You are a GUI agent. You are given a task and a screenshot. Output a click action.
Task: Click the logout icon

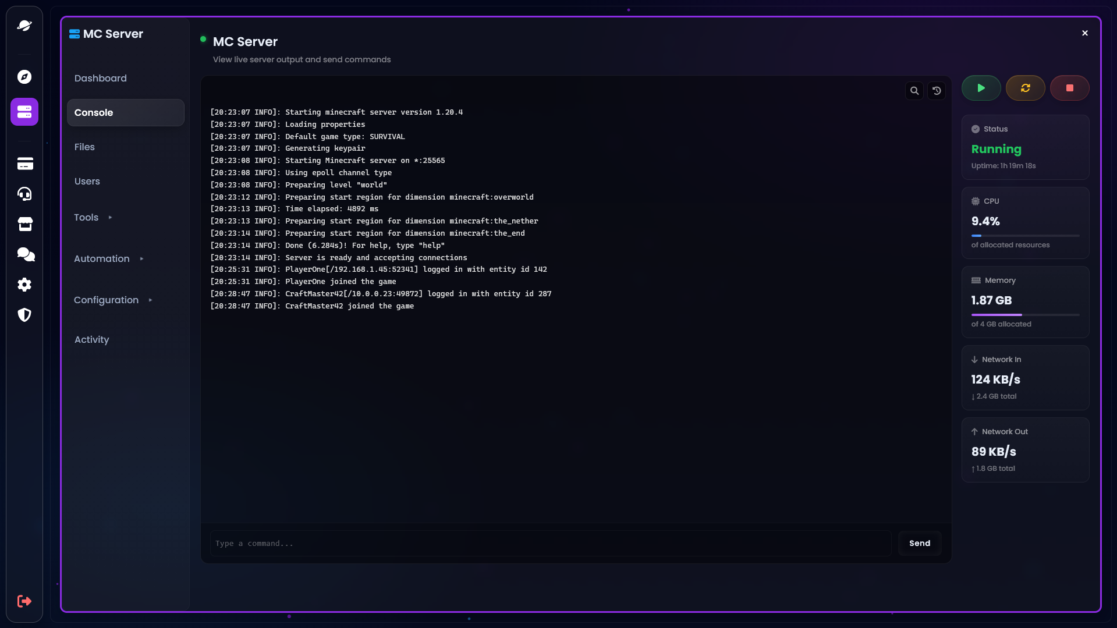coord(24,601)
